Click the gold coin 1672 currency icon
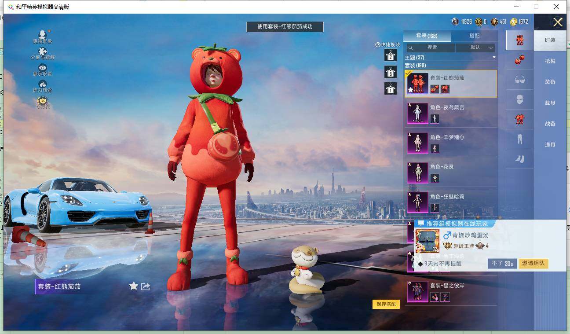This screenshot has height=334, width=570. point(514,22)
